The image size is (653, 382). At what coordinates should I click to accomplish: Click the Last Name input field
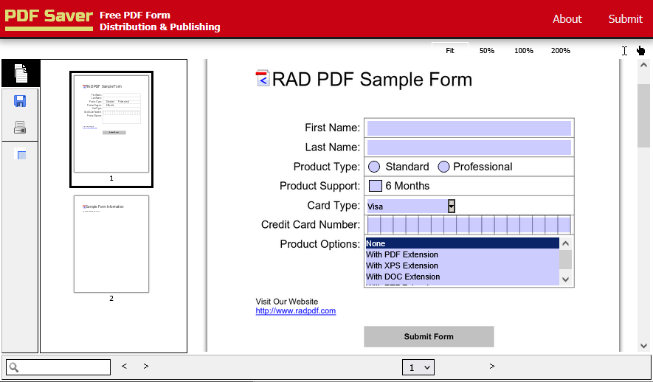coord(469,147)
